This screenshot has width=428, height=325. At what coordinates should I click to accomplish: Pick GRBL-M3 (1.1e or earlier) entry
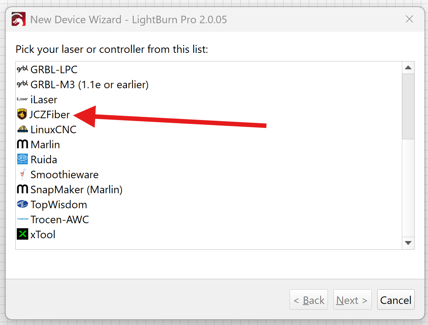pyautogui.click(x=89, y=85)
